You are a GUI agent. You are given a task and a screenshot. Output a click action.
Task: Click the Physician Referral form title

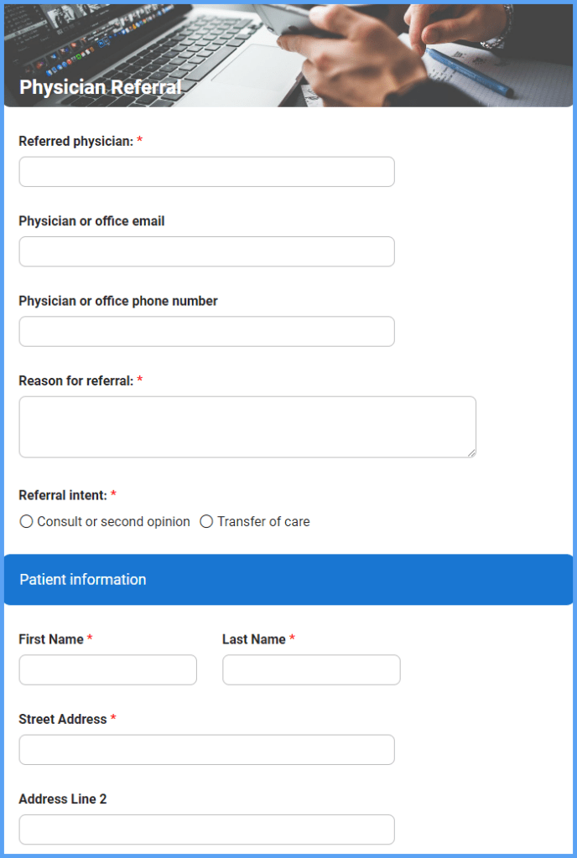pos(100,86)
